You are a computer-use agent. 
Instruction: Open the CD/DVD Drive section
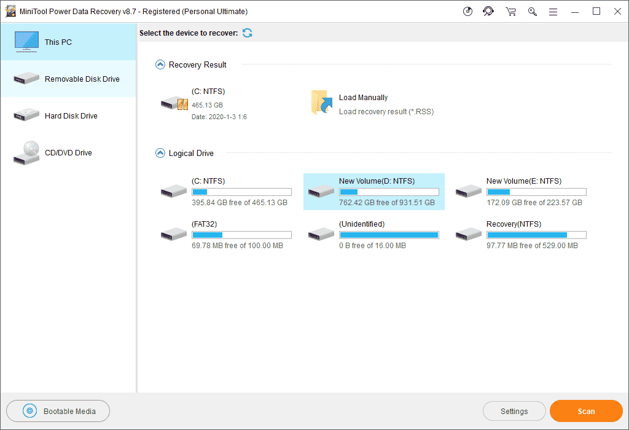(x=68, y=152)
